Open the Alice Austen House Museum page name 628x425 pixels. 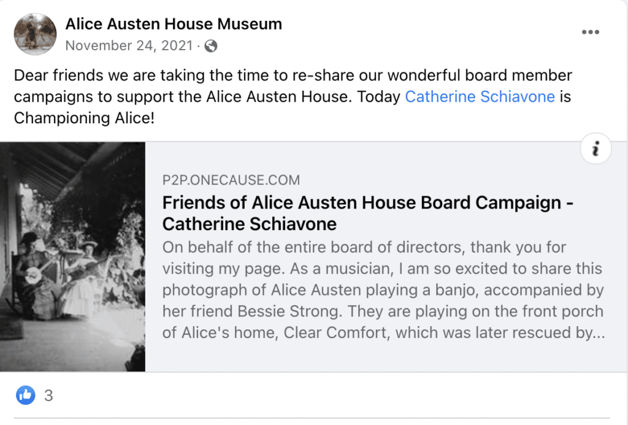pyautogui.click(x=174, y=24)
